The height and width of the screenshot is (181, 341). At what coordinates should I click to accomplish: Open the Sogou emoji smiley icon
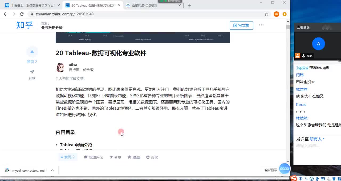point(312,179)
